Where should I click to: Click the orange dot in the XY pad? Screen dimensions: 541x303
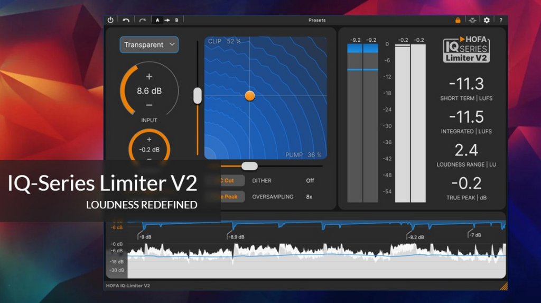point(250,96)
